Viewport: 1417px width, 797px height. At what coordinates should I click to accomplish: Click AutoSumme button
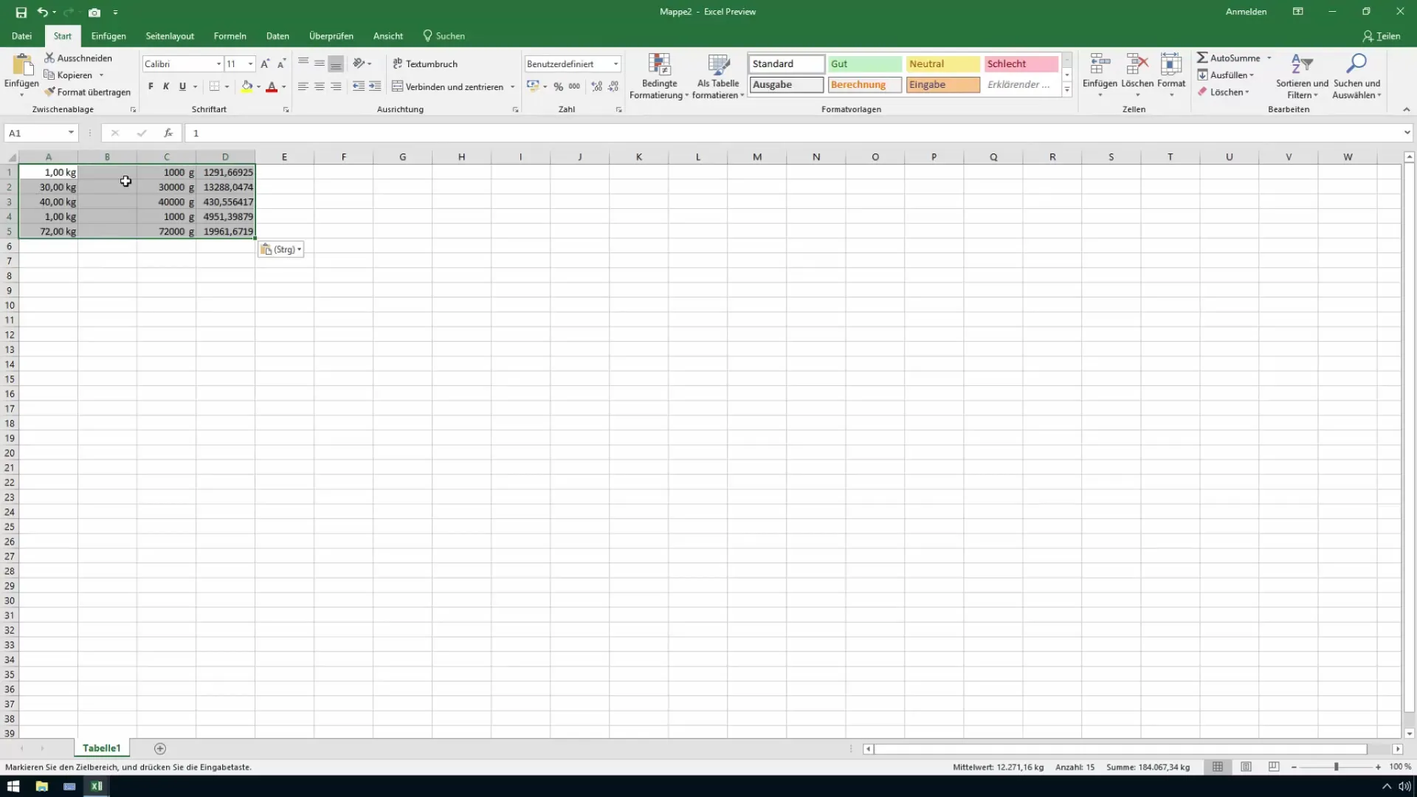pyautogui.click(x=1229, y=58)
